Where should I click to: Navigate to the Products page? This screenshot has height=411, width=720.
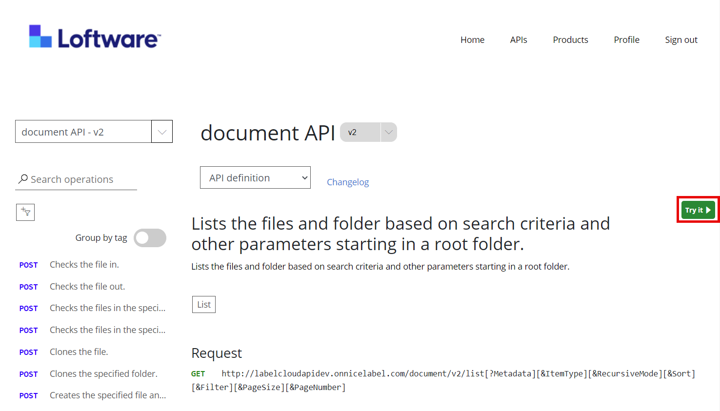[570, 40]
